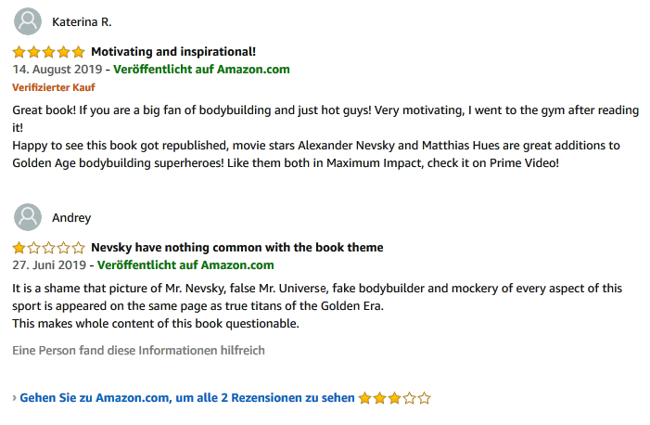Open reviewer profile name Andrey
This screenshot has height=425, width=650.
71,218
